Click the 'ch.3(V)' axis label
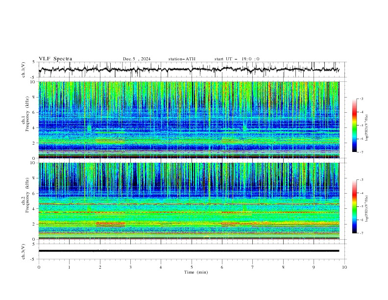The image size is (388, 300). pyautogui.click(x=24, y=251)
